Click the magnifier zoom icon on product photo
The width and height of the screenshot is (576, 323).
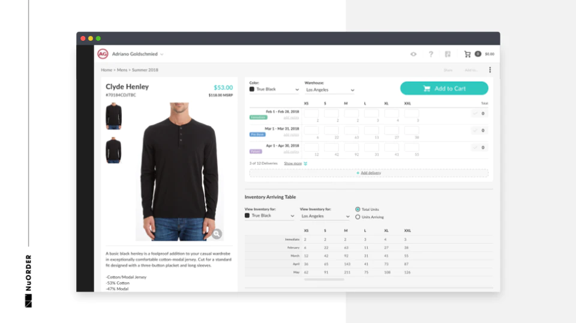click(x=217, y=234)
